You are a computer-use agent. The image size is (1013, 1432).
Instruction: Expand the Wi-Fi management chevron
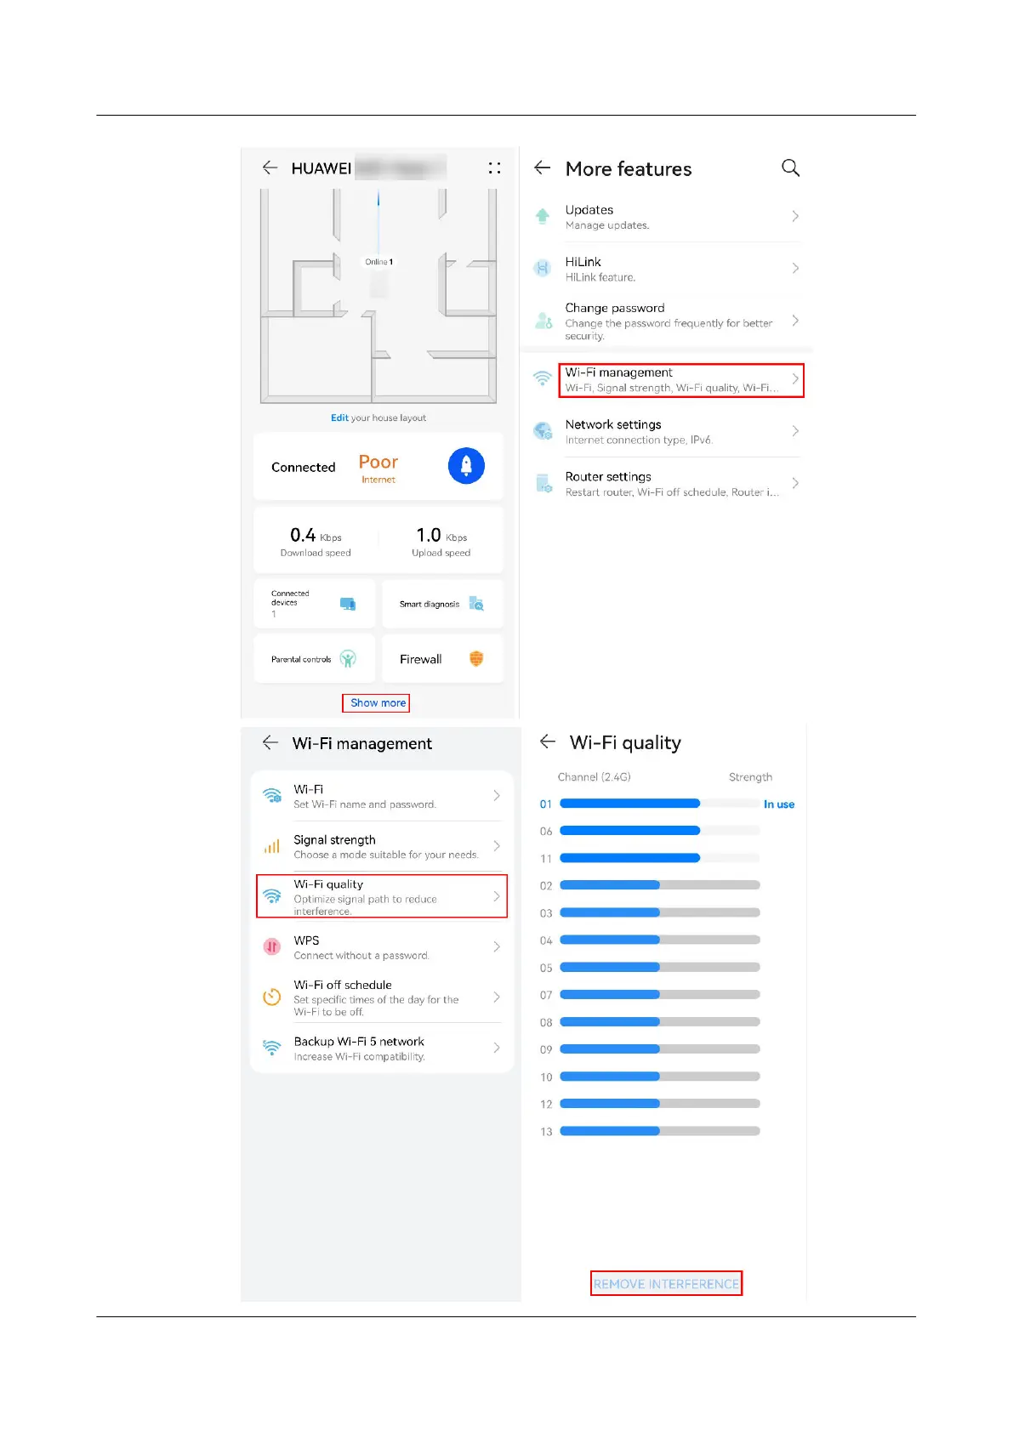(x=795, y=379)
